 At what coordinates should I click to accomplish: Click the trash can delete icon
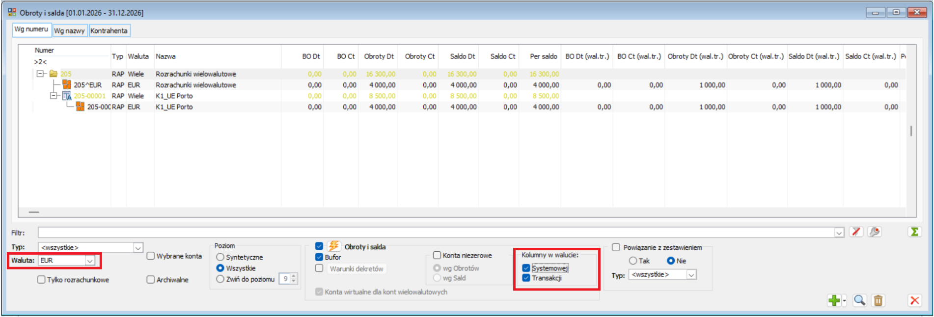pos(878,300)
